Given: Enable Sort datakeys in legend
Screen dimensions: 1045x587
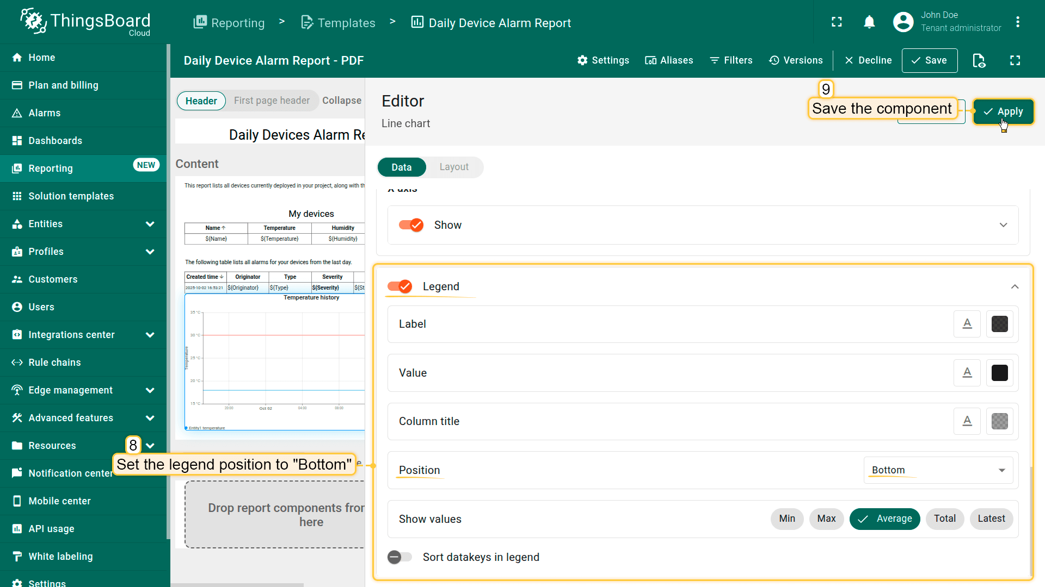Looking at the screenshot, I should click(400, 557).
